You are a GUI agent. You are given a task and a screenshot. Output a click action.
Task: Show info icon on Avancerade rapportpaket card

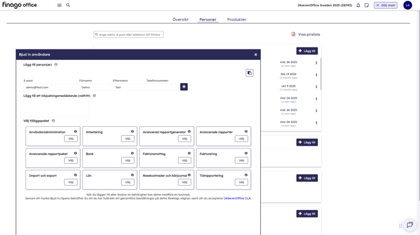[75, 153]
